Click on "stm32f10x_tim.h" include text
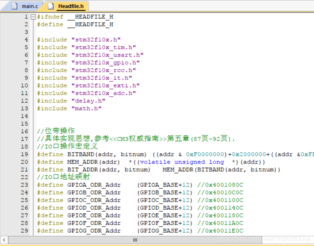This screenshot has width=314, height=246. click(104, 47)
